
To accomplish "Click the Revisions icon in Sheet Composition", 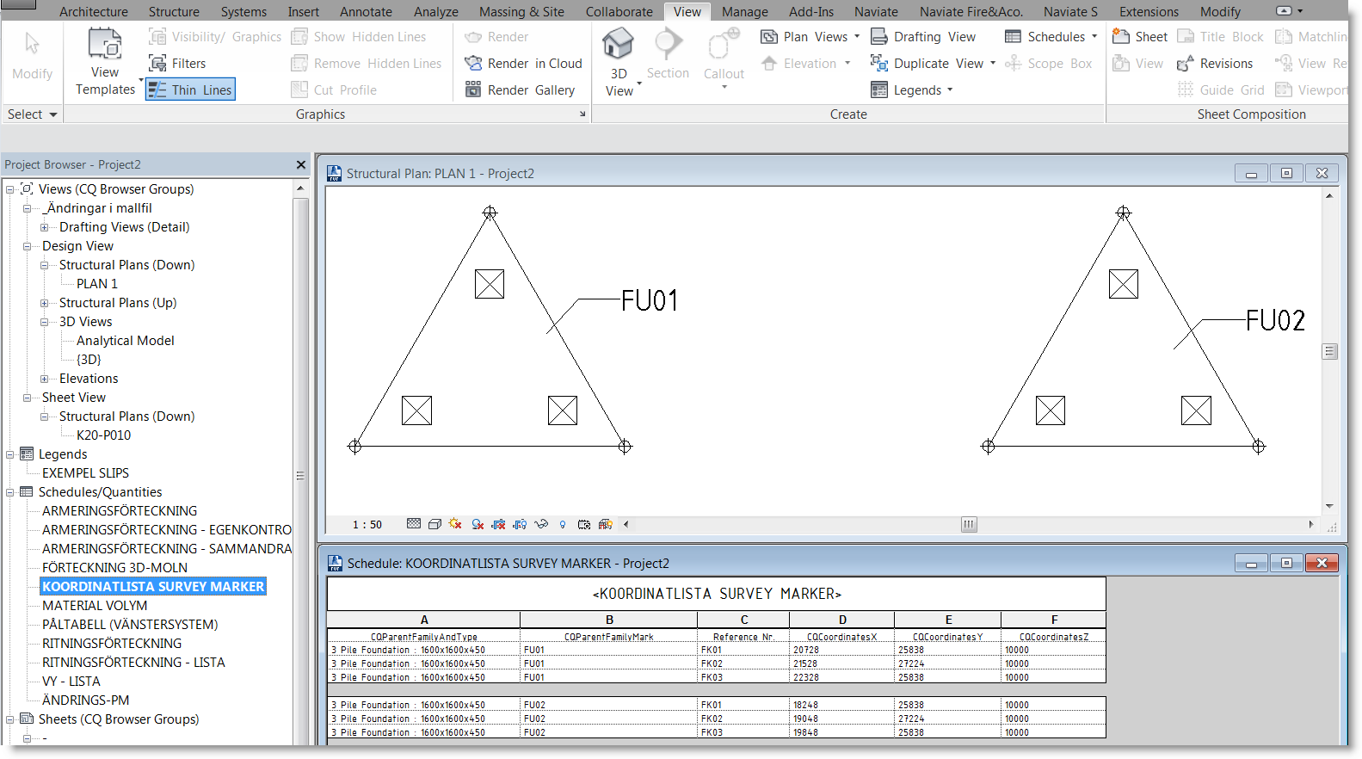I will coord(1186,64).
